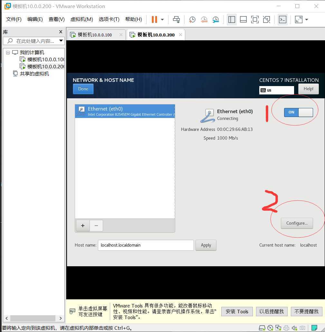Remove network device with minus button
The height and width of the screenshot is (332, 325).
click(x=96, y=226)
